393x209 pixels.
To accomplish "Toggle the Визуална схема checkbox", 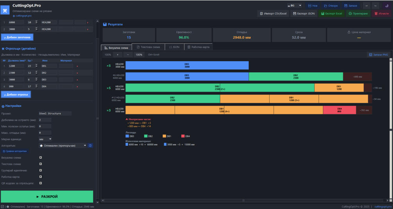I will (41, 158).
